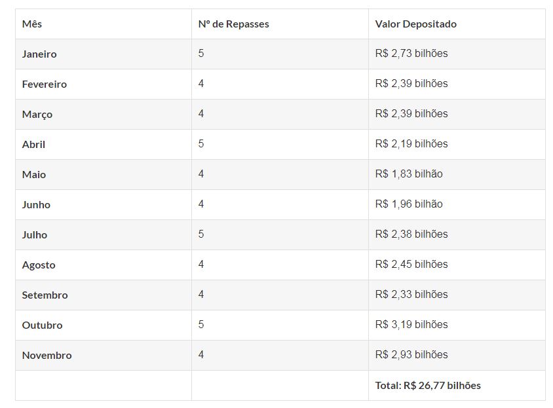This screenshot has height=408, width=553.
Task: Click the R$ 2,73 bilhões value
Action: point(411,54)
